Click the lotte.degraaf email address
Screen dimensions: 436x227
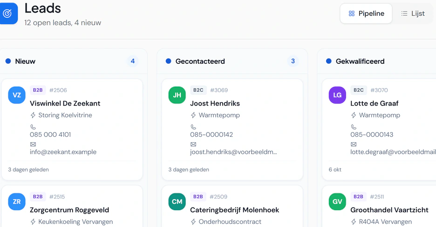tap(393, 152)
